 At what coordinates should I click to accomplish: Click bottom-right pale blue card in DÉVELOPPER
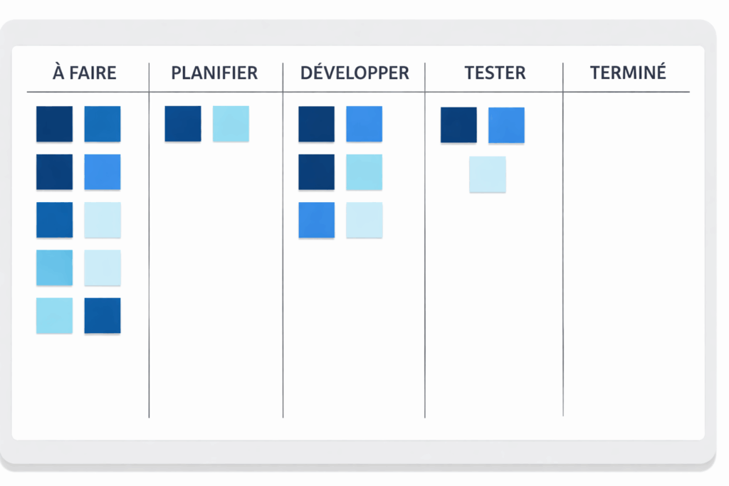[x=364, y=220]
